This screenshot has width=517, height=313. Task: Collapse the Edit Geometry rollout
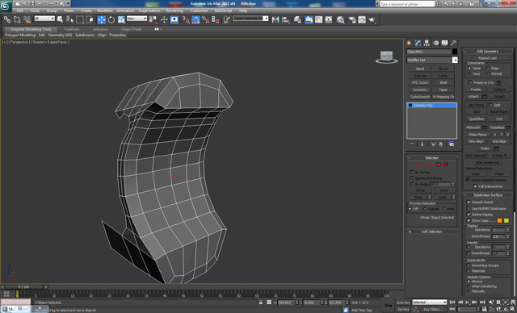pyautogui.click(x=488, y=52)
